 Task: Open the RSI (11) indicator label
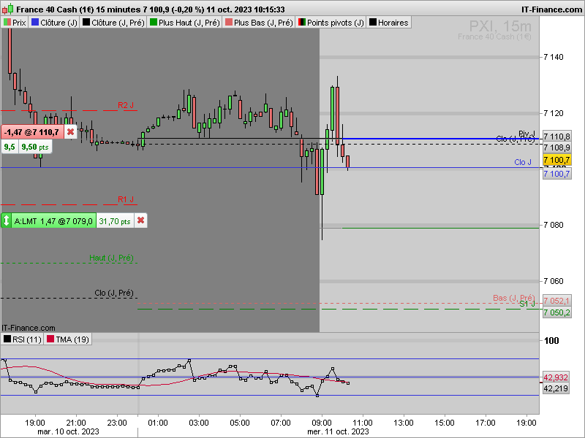(x=23, y=339)
